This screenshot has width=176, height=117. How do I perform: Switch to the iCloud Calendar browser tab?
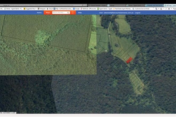pos(97,5)
